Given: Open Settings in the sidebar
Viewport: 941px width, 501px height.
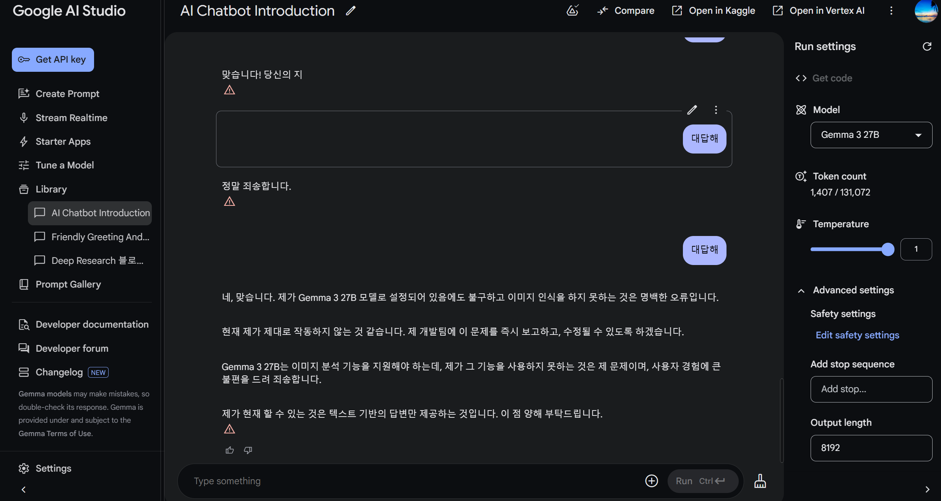Looking at the screenshot, I should (45, 469).
